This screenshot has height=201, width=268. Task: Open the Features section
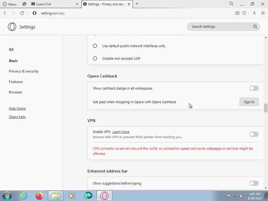[x=16, y=82]
